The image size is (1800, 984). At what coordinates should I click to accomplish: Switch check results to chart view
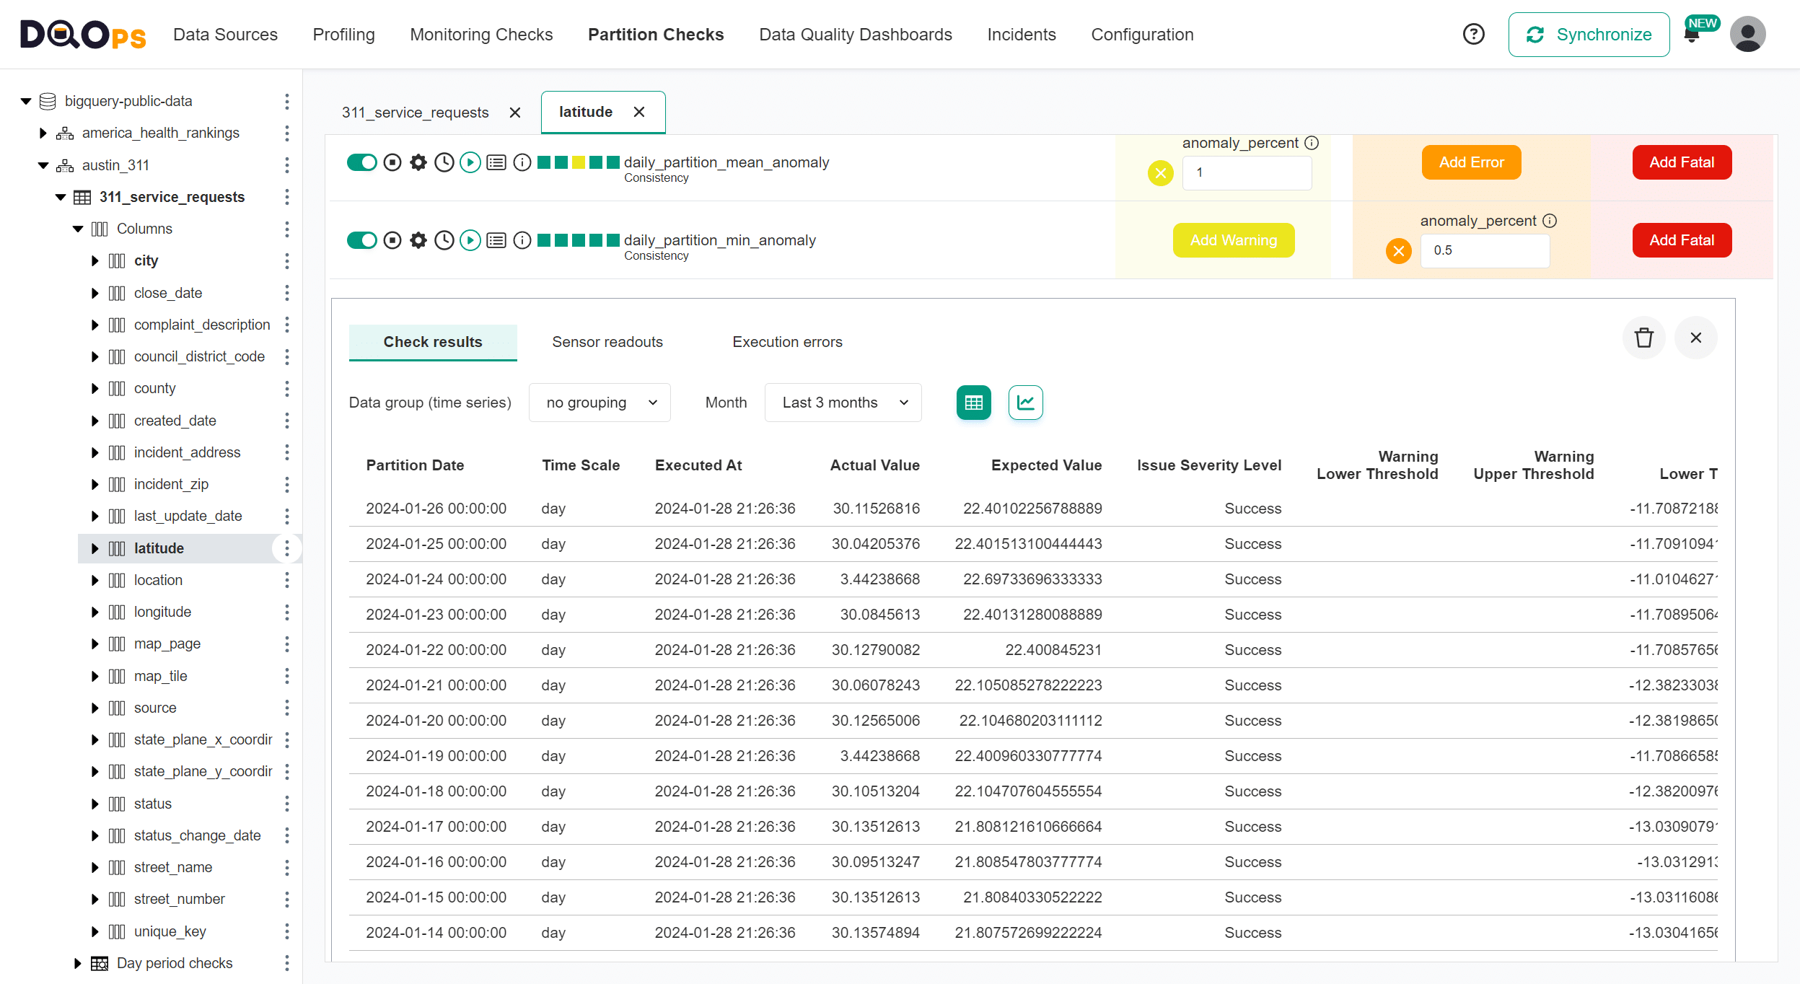point(1025,403)
